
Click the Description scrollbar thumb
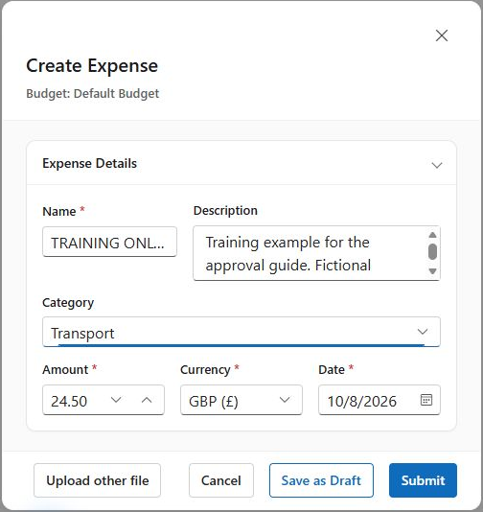432,252
